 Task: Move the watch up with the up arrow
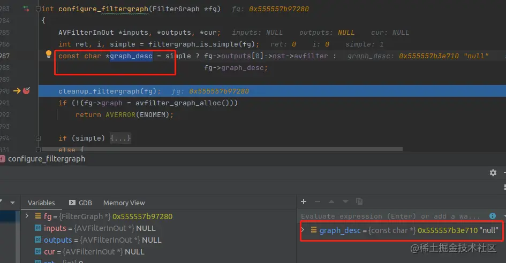click(x=331, y=202)
